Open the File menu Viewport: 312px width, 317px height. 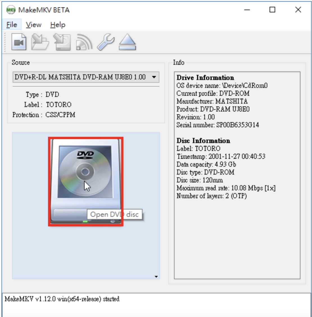coord(12,25)
